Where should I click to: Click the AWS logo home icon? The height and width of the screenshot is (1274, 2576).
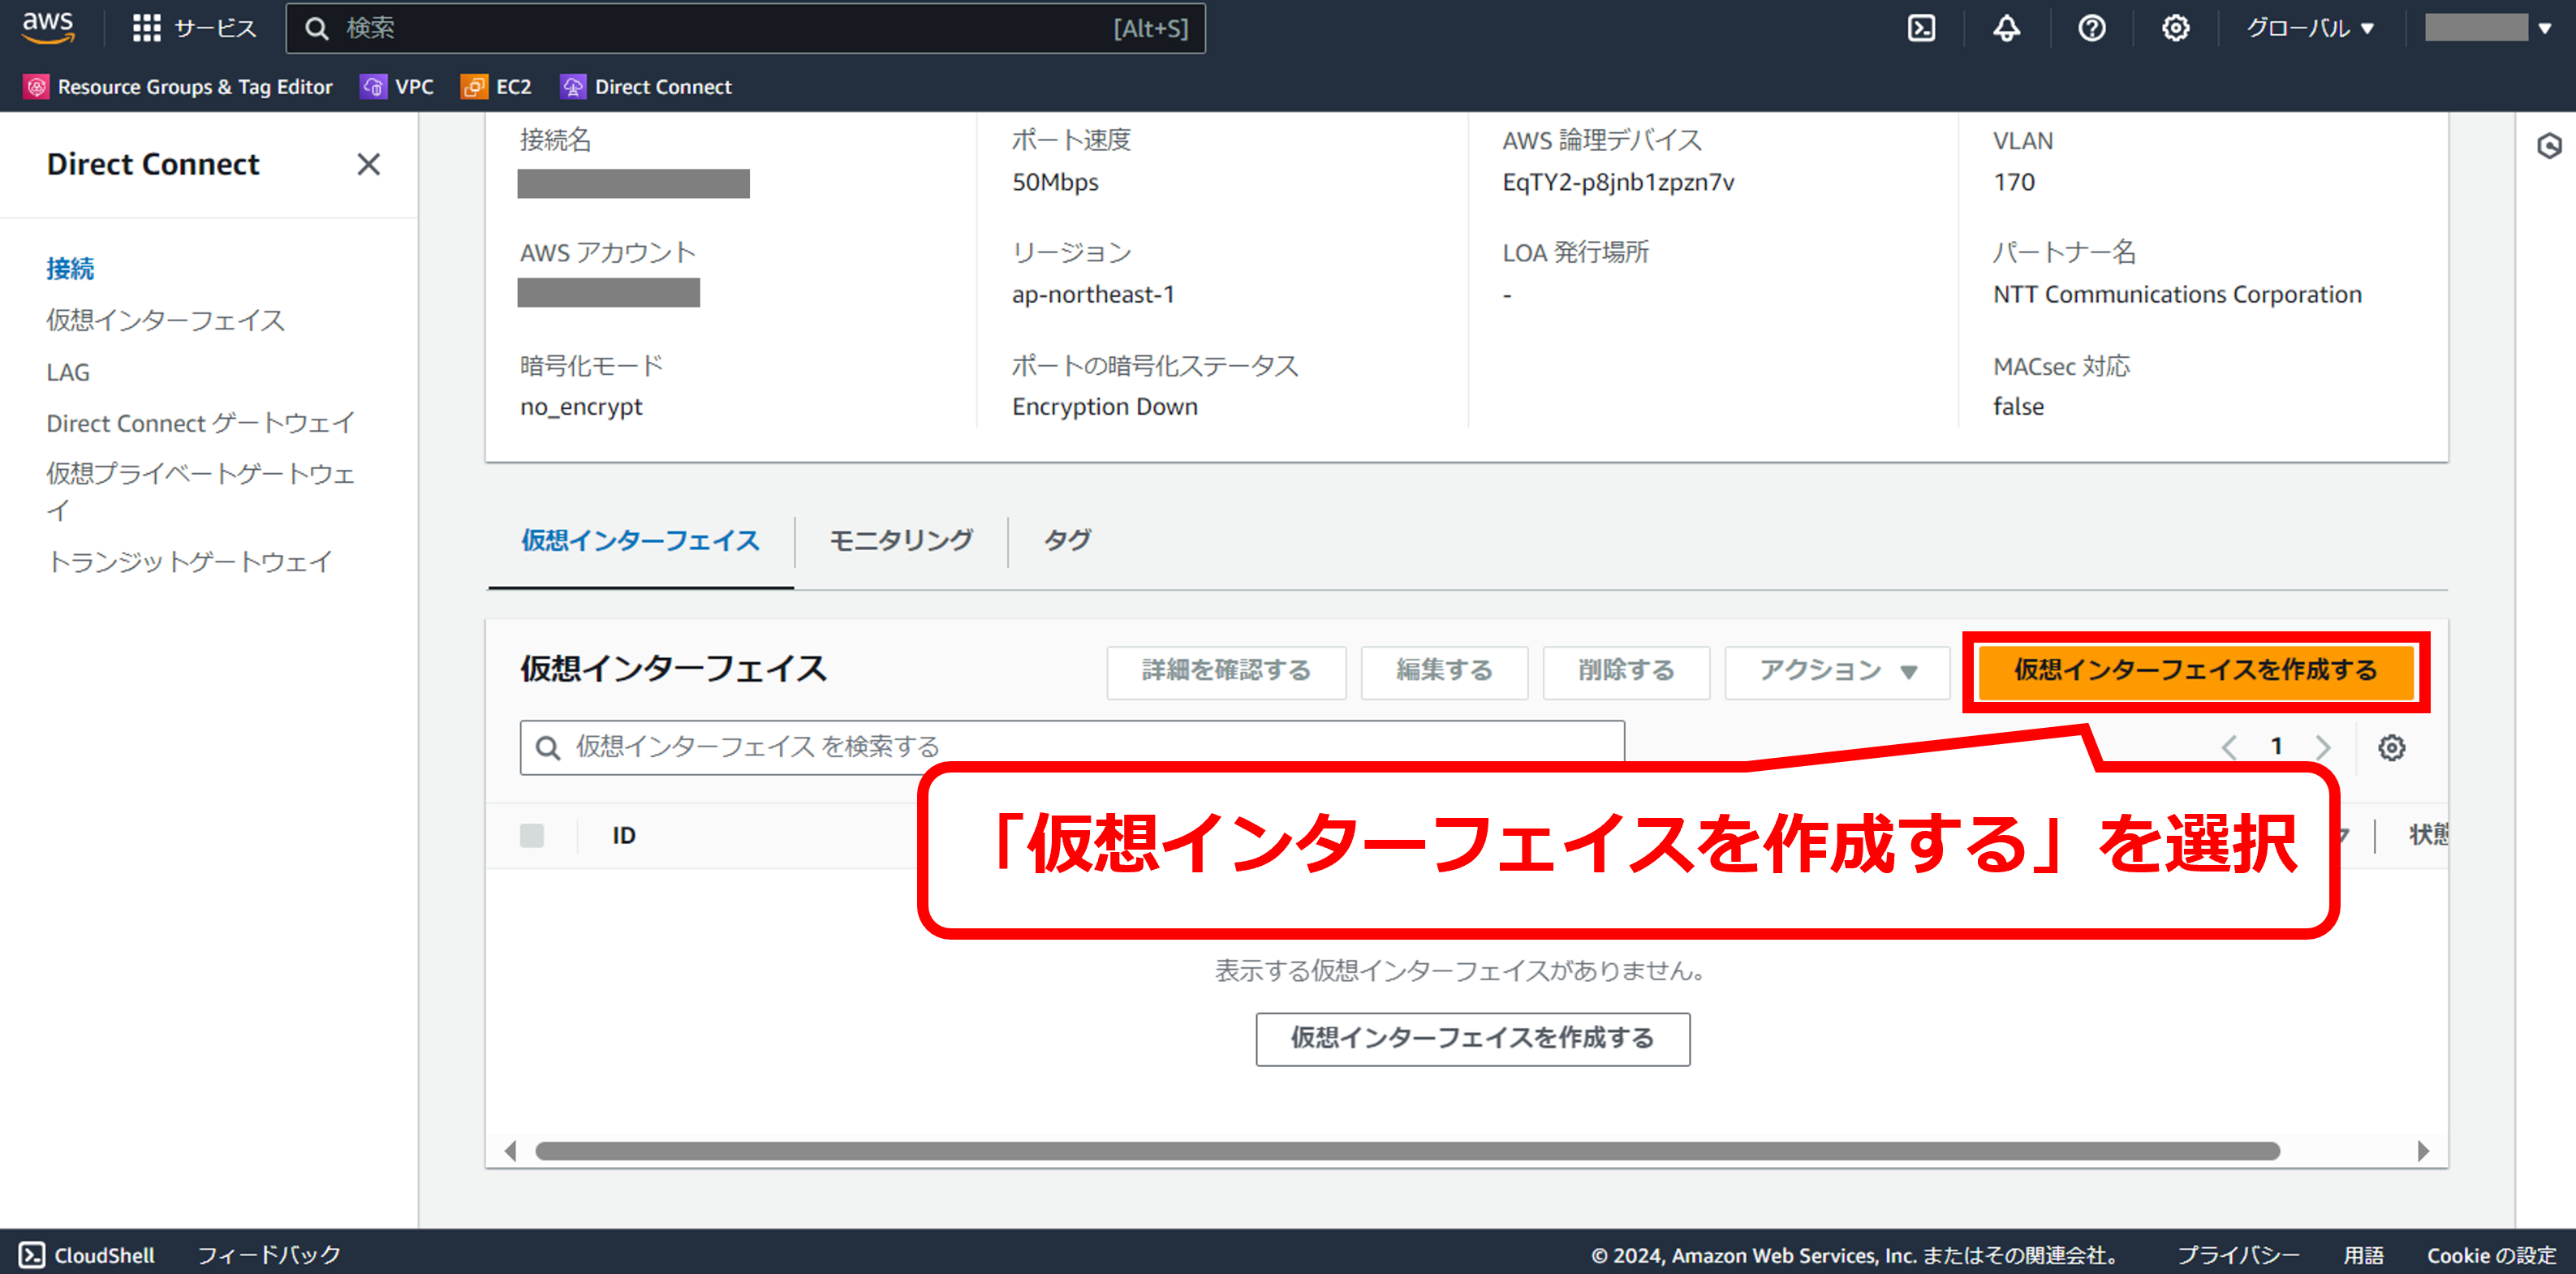[48, 28]
